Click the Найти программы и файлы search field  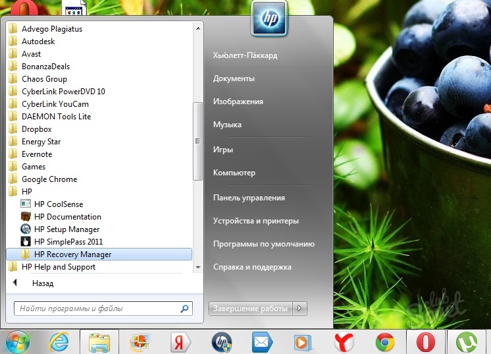pos(97,308)
